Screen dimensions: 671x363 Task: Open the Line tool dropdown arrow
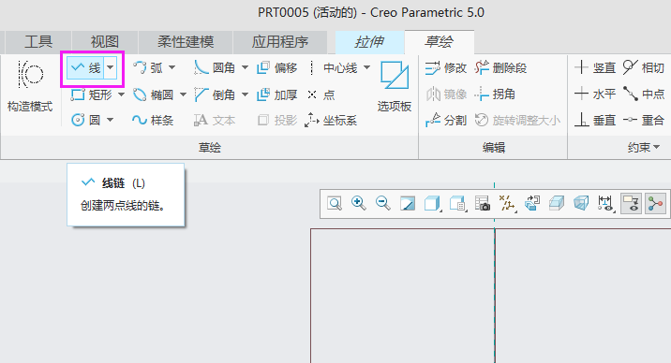tap(111, 68)
